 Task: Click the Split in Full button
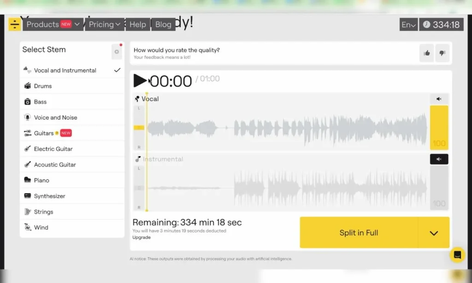[x=359, y=233]
